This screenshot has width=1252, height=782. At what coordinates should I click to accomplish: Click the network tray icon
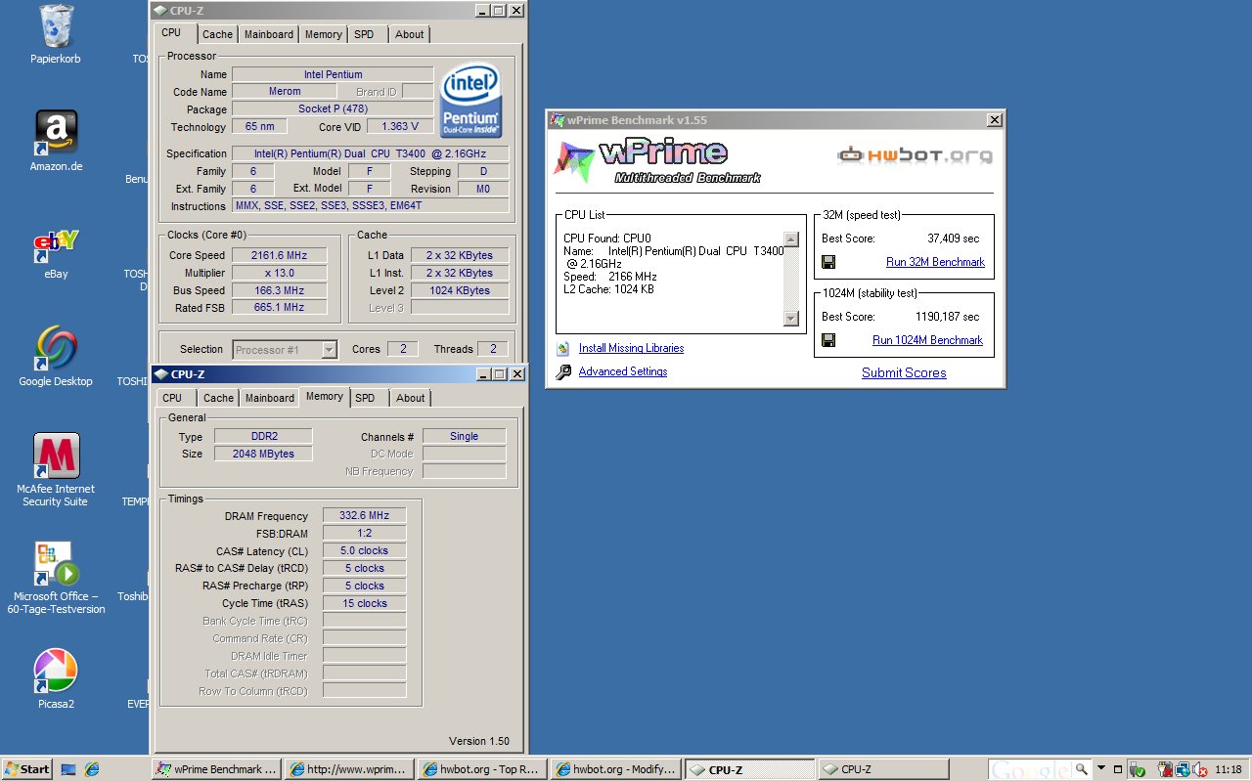[x=1183, y=769]
